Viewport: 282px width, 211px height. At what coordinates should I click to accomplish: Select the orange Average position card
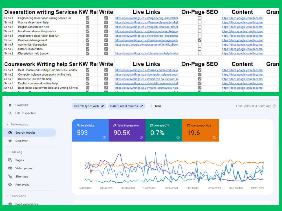coord(201,130)
